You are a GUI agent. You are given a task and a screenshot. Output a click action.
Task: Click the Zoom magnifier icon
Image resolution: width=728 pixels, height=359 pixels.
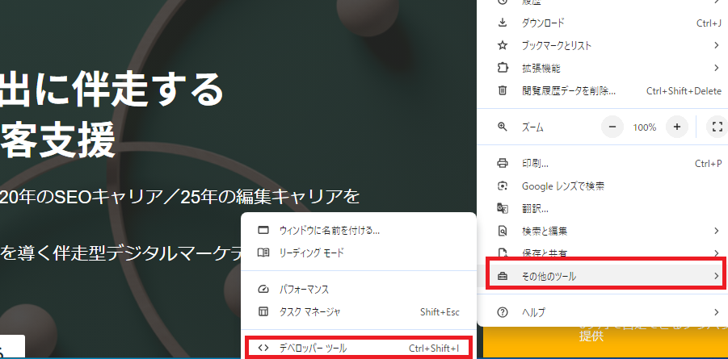coord(503,127)
